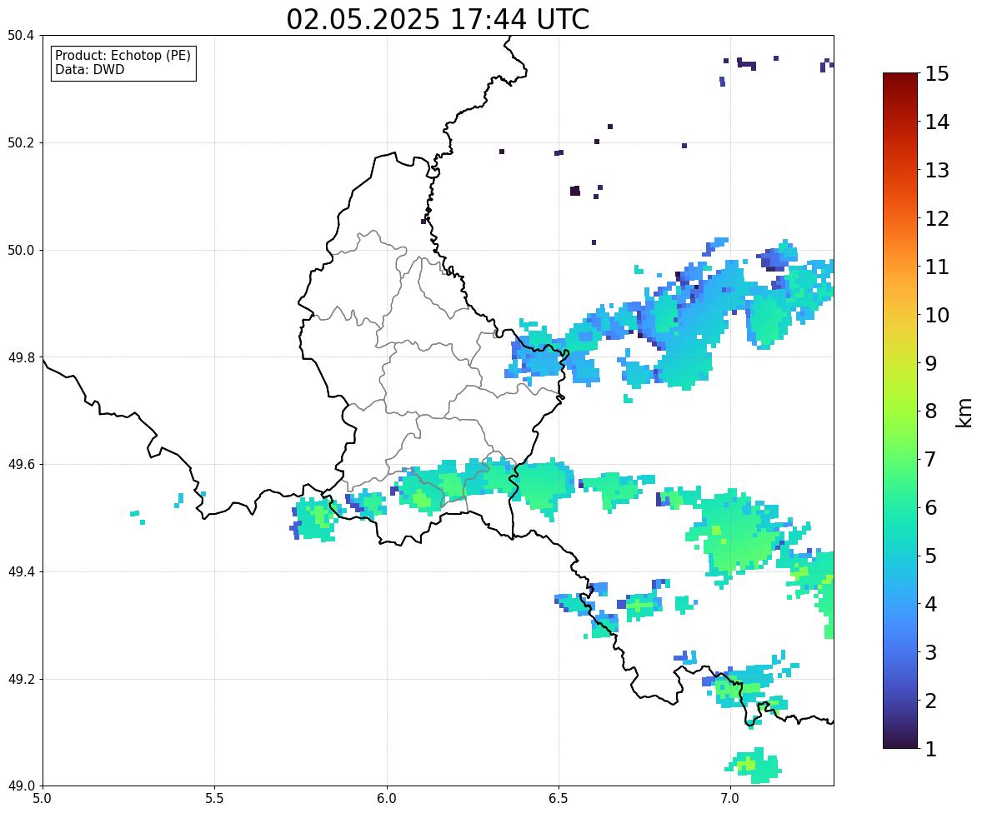Click the colorbar tick label '6'
The image size is (982, 813).
(x=930, y=507)
